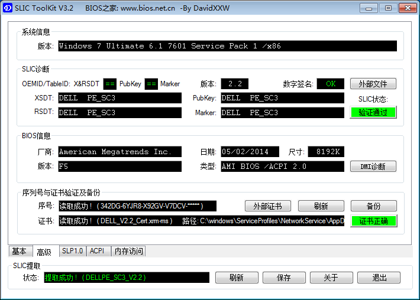Click the SLIC ToolKit title bar app icon
The height and width of the screenshot is (300, 420).
click(x=8, y=8)
